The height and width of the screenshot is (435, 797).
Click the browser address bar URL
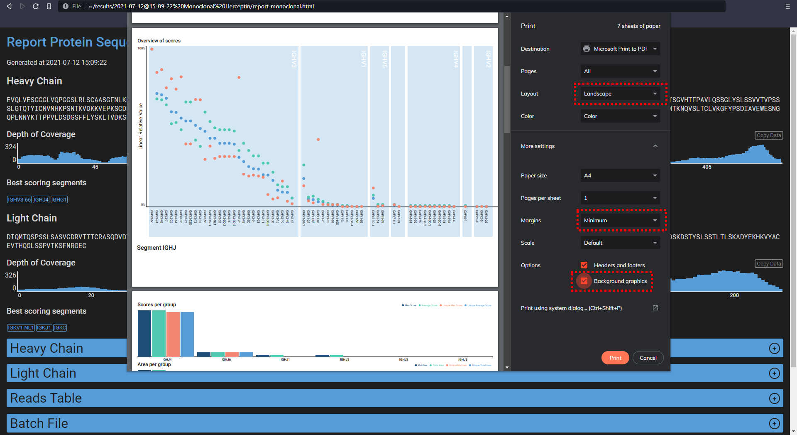point(201,6)
